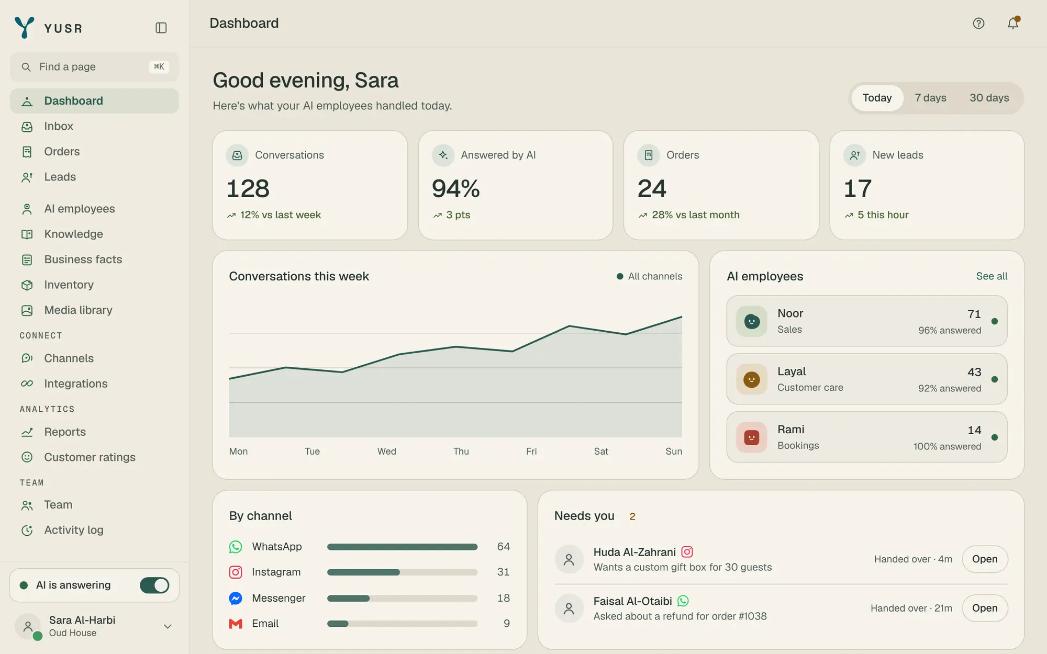The image size is (1047, 654).
Task: Collapse the sidebar with the panel icon
Action: pos(161,28)
